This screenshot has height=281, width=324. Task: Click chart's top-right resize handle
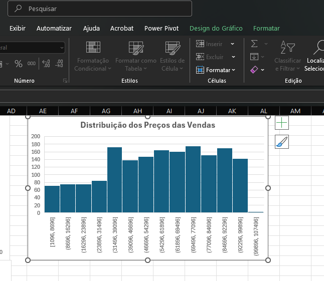click(268, 117)
